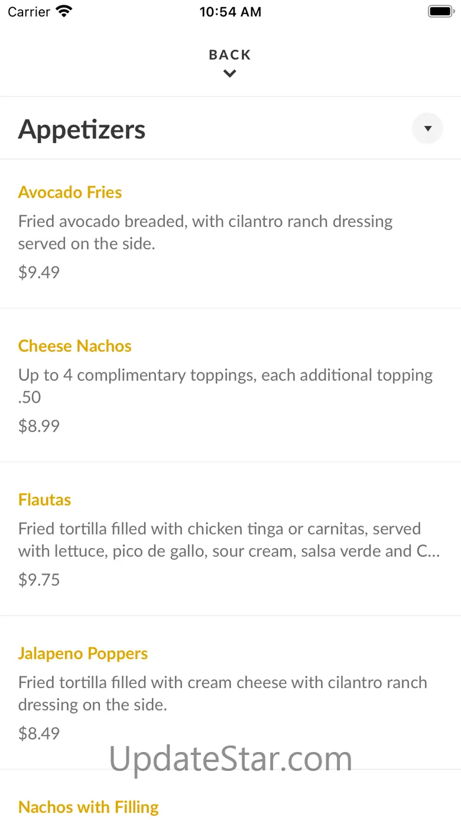The image size is (461, 820).
Task: Tap the BACK button at top
Action: (x=230, y=55)
